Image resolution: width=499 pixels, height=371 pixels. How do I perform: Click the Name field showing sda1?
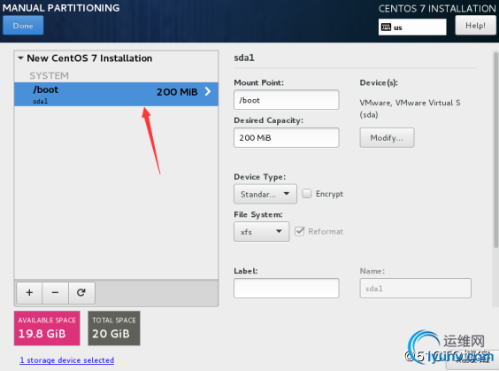415,288
